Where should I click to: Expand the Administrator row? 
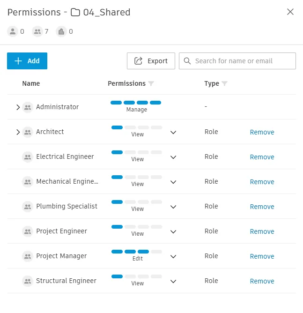tap(18, 107)
